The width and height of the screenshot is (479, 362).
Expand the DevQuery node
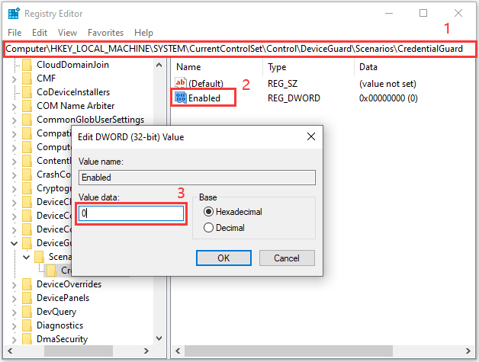[x=14, y=312]
